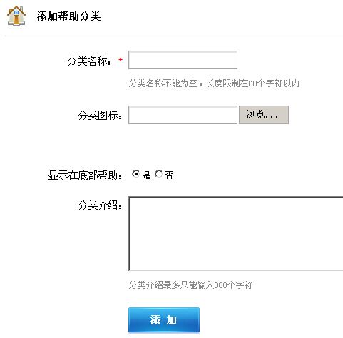The image size is (343, 338).
Task: Click the hint about the 300 character maximum
Action: (190, 285)
